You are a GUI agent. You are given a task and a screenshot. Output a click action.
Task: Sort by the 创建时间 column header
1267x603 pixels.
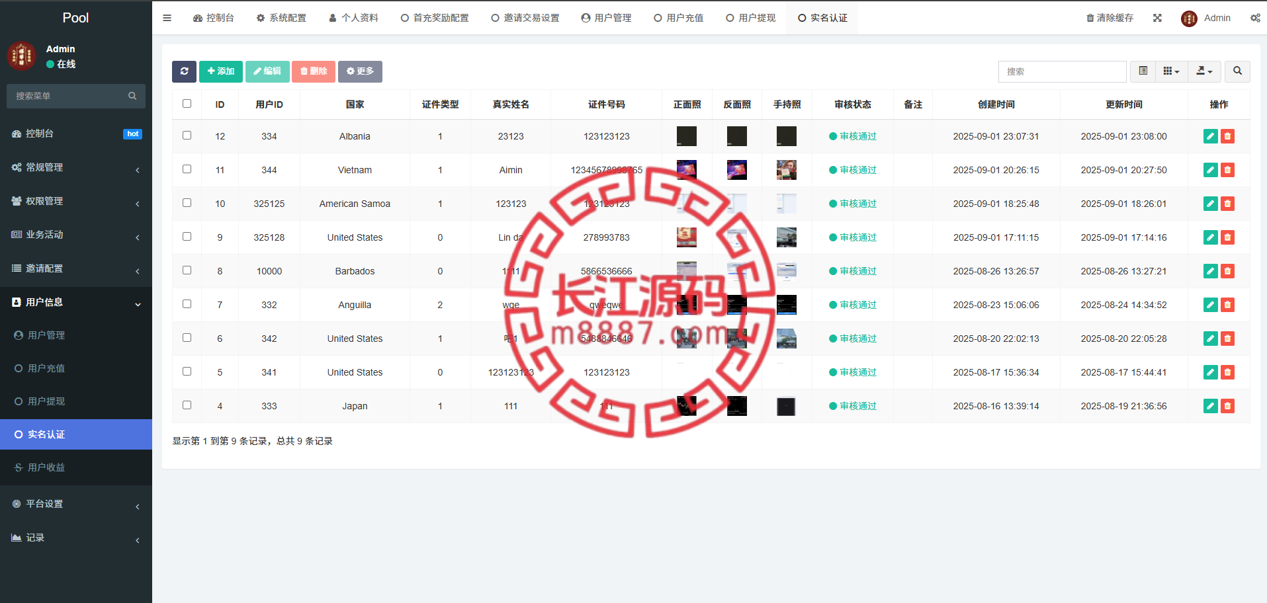pyautogui.click(x=996, y=104)
